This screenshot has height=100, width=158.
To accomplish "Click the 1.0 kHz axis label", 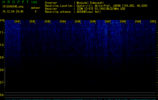I will pos(2,45).
